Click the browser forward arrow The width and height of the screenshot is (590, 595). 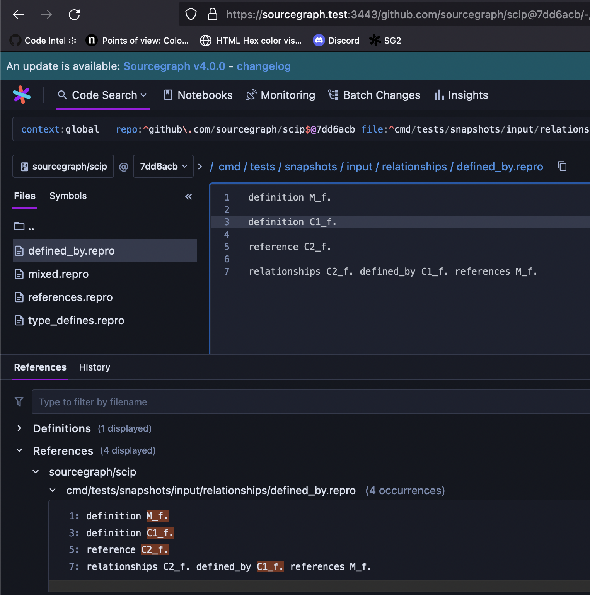click(x=46, y=15)
